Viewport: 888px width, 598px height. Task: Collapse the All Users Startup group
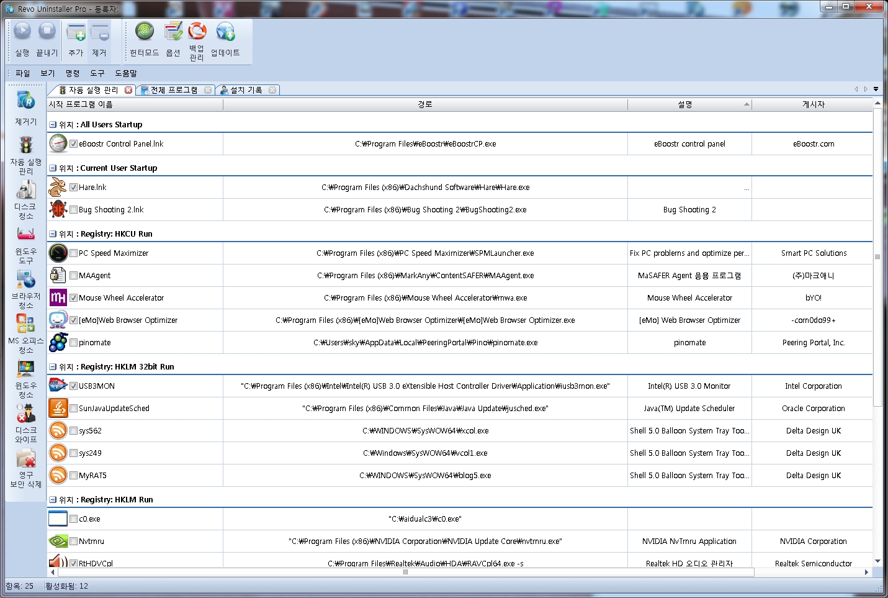coord(53,125)
